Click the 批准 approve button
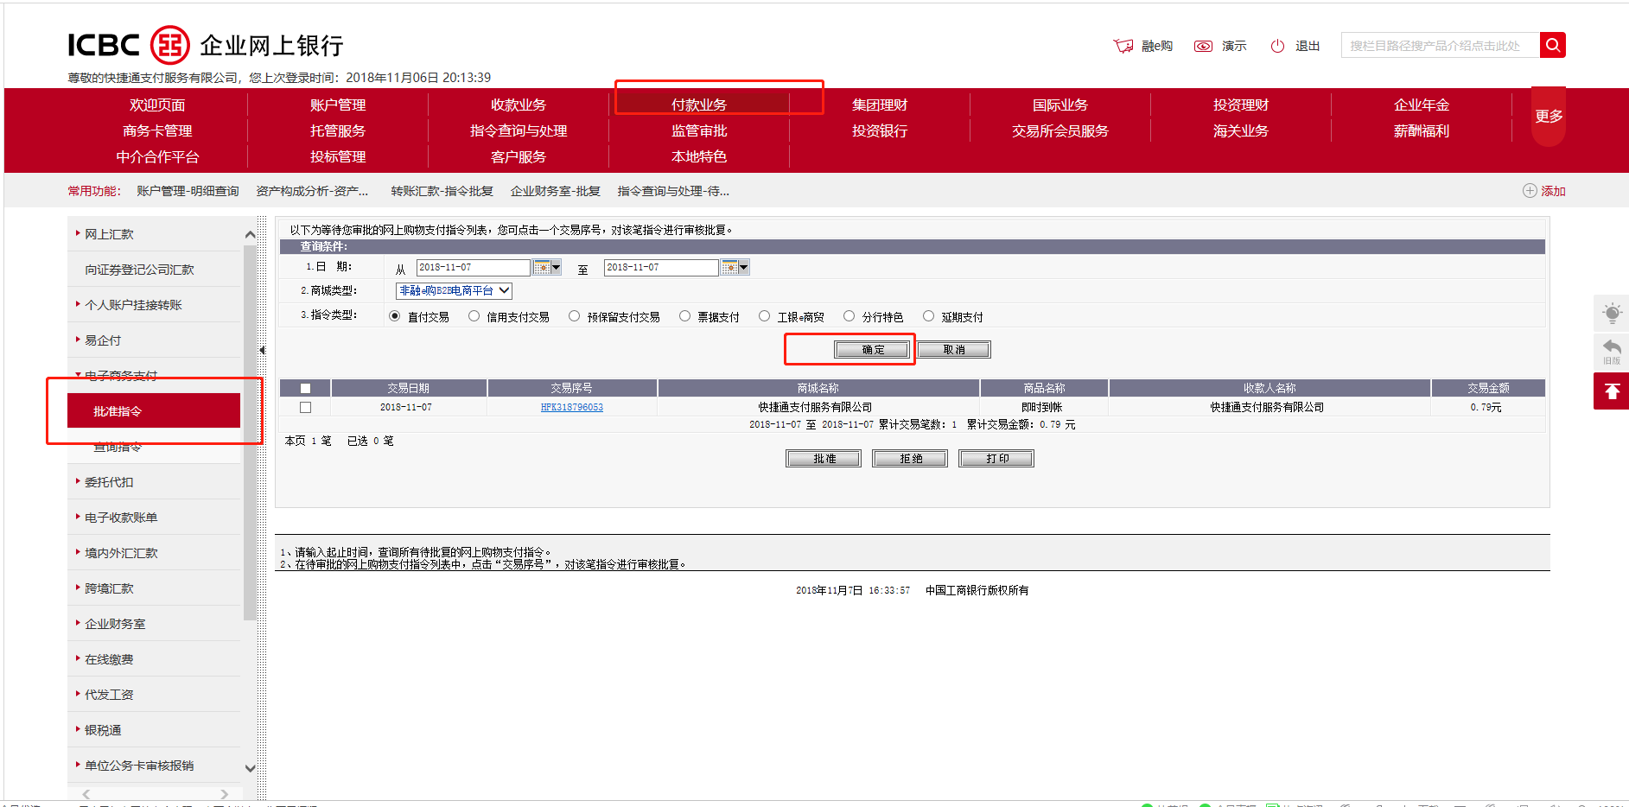The height and width of the screenshot is (807, 1629). tap(824, 459)
